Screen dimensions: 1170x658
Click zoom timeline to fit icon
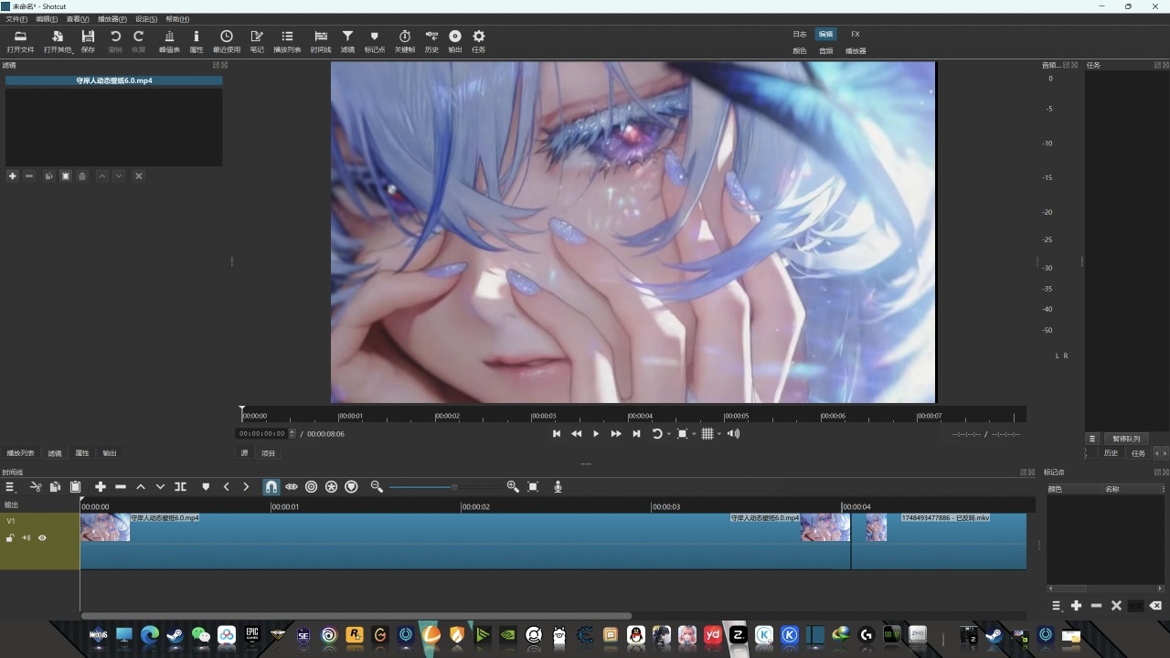tap(534, 487)
